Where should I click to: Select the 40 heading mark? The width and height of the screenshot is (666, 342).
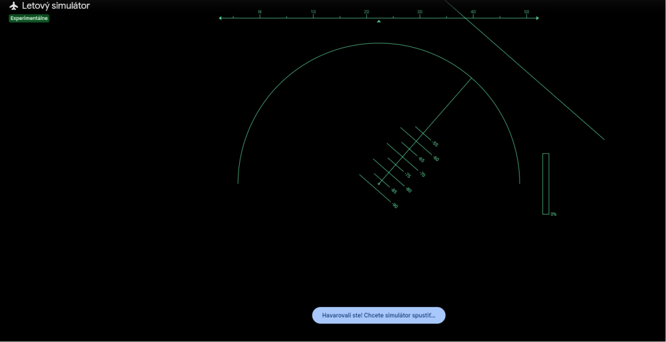(473, 12)
